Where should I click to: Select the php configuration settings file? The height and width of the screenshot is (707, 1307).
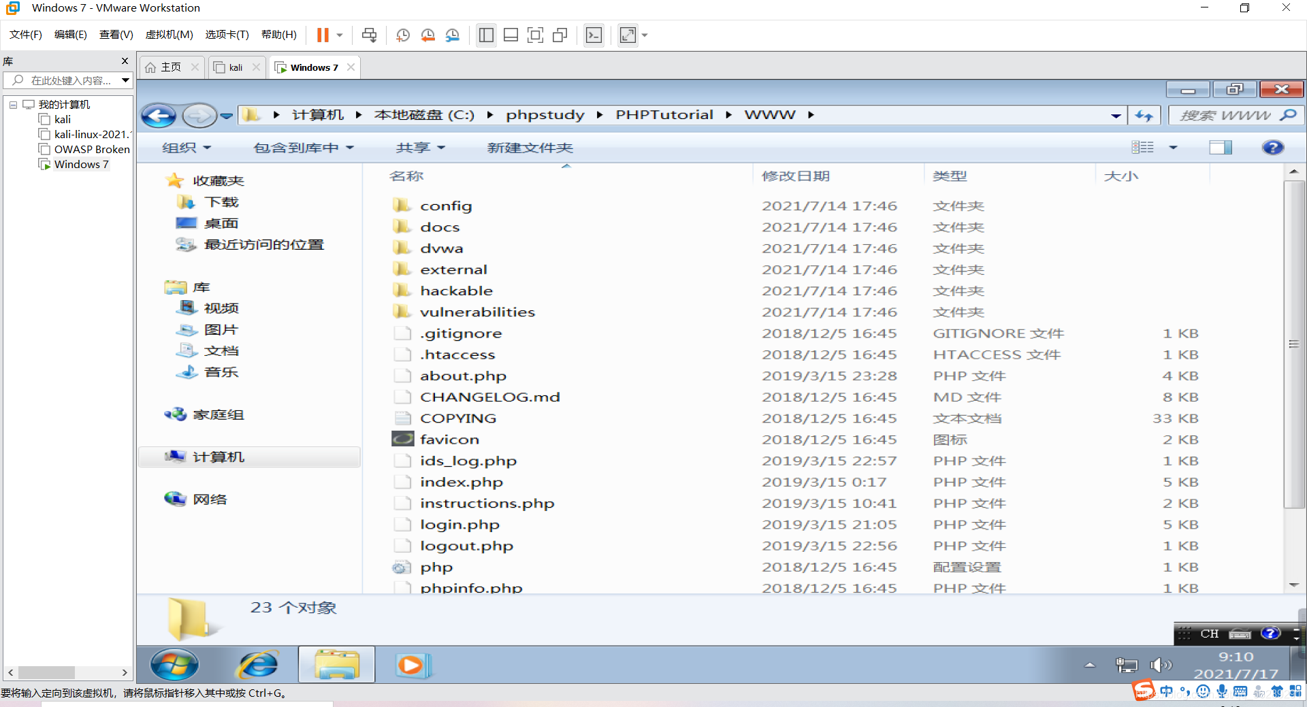tap(436, 567)
